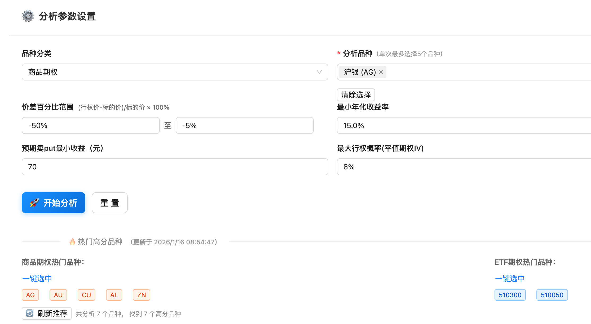Screen dimensions: 591x324
Task: Click the 清除选择 button
Action: pyautogui.click(x=356, y=95)
